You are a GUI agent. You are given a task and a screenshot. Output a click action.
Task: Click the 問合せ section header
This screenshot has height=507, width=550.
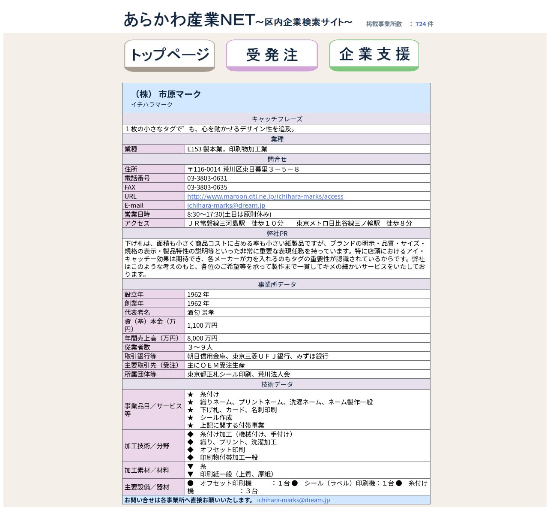(x=276, y=159)
